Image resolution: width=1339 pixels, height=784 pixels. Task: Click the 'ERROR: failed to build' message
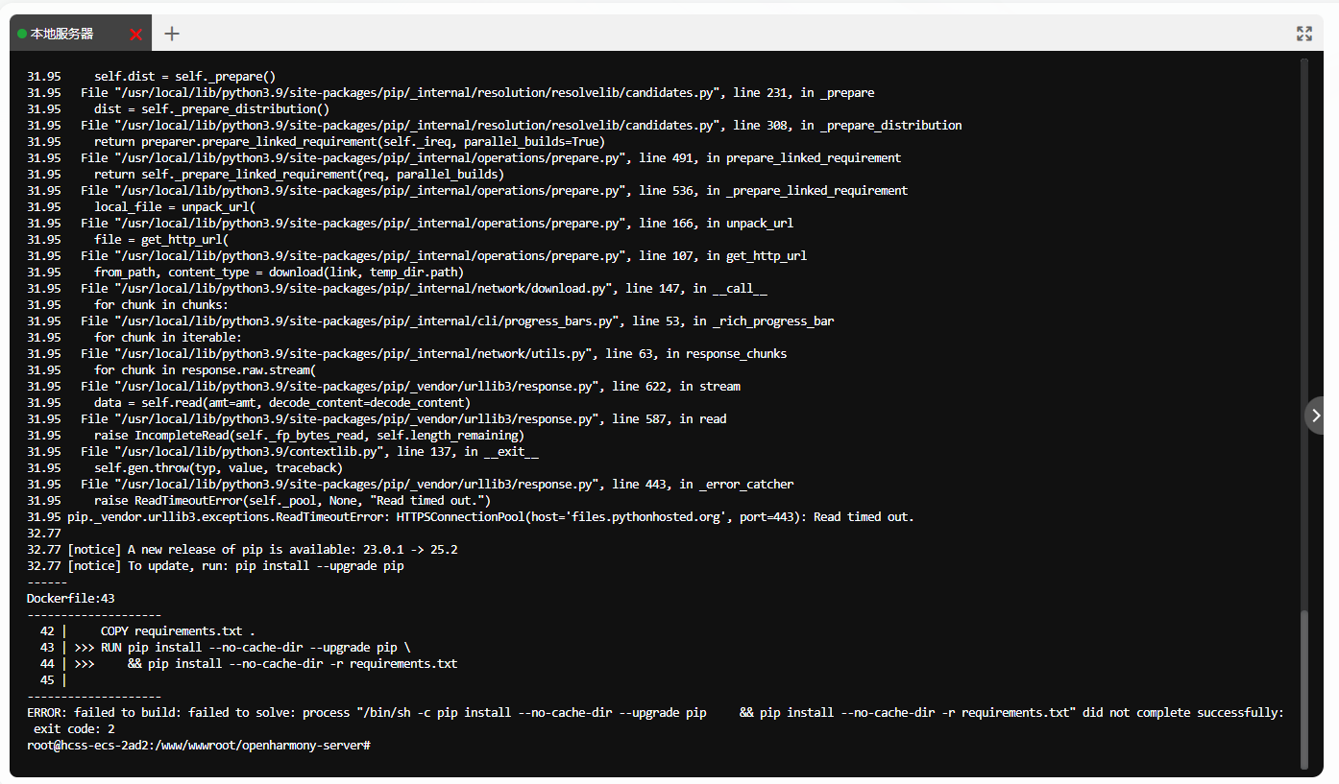tap(653, 713)
